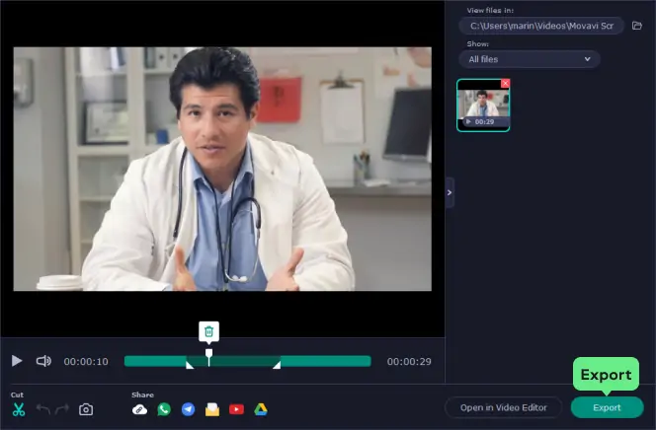Viewport: 656px width, 430px height.
Task: Open the All files dropdown
Action: coord(530,59)
